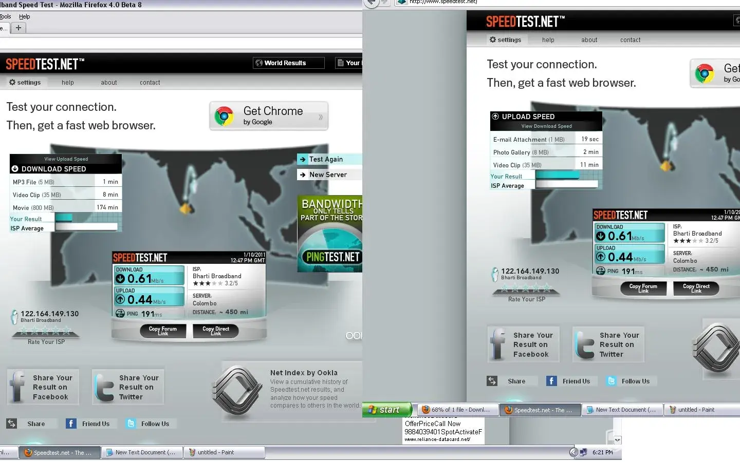740x462 pixels.
Task: Click about in the right window's nav bar
Action: 589,40
